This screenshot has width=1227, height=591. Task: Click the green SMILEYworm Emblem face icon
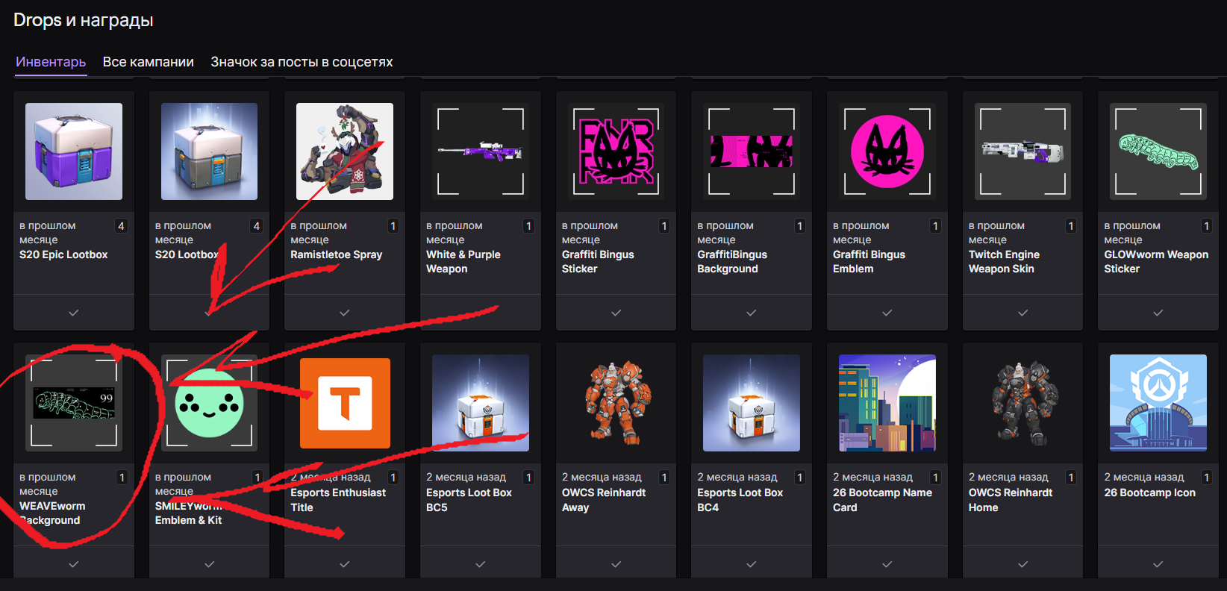click(209, 403)
